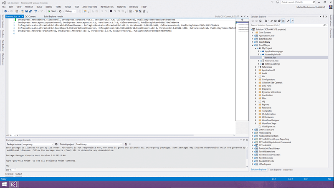334x188 pixels.
Task: Select VisioExport.vxt file in tree
Action: (x=268, y=127)
